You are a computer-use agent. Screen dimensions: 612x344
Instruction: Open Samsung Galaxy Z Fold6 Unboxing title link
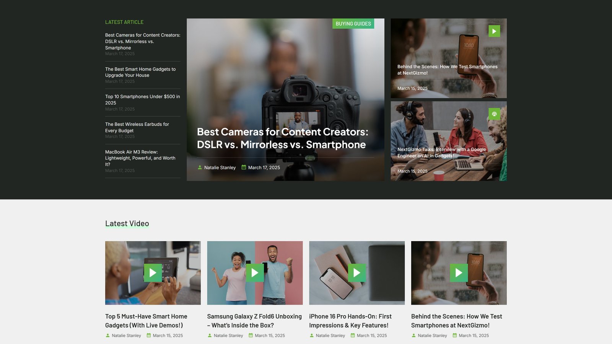(x=254, y=321)
